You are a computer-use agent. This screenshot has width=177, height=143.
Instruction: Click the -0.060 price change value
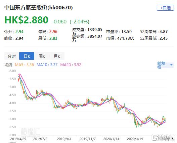pyautogui.click(x=59, y=22)
